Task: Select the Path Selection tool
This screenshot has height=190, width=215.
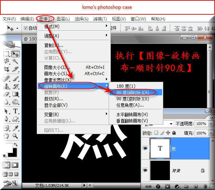Action: [6, 111]
